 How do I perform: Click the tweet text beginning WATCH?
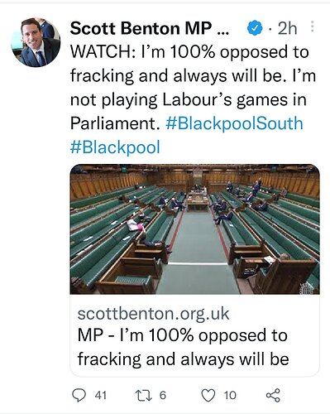pos(193,99)
